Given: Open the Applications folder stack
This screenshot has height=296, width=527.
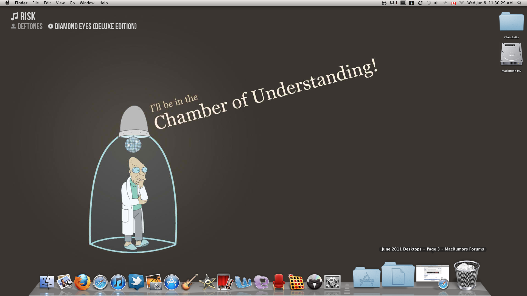Looking at the screenshot, I should point(366,277).
